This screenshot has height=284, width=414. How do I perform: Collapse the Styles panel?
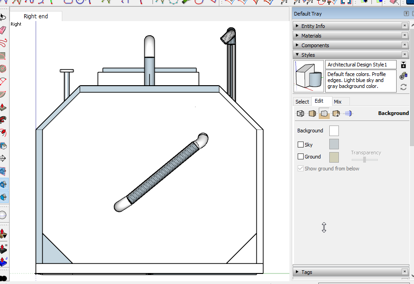click(308, 55)
